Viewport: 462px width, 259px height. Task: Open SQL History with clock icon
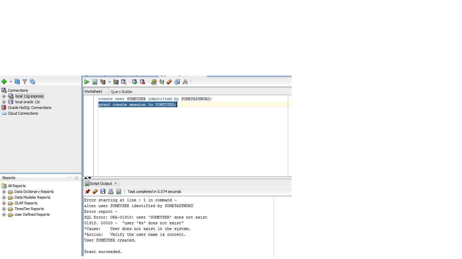click(x=177, y=82)
